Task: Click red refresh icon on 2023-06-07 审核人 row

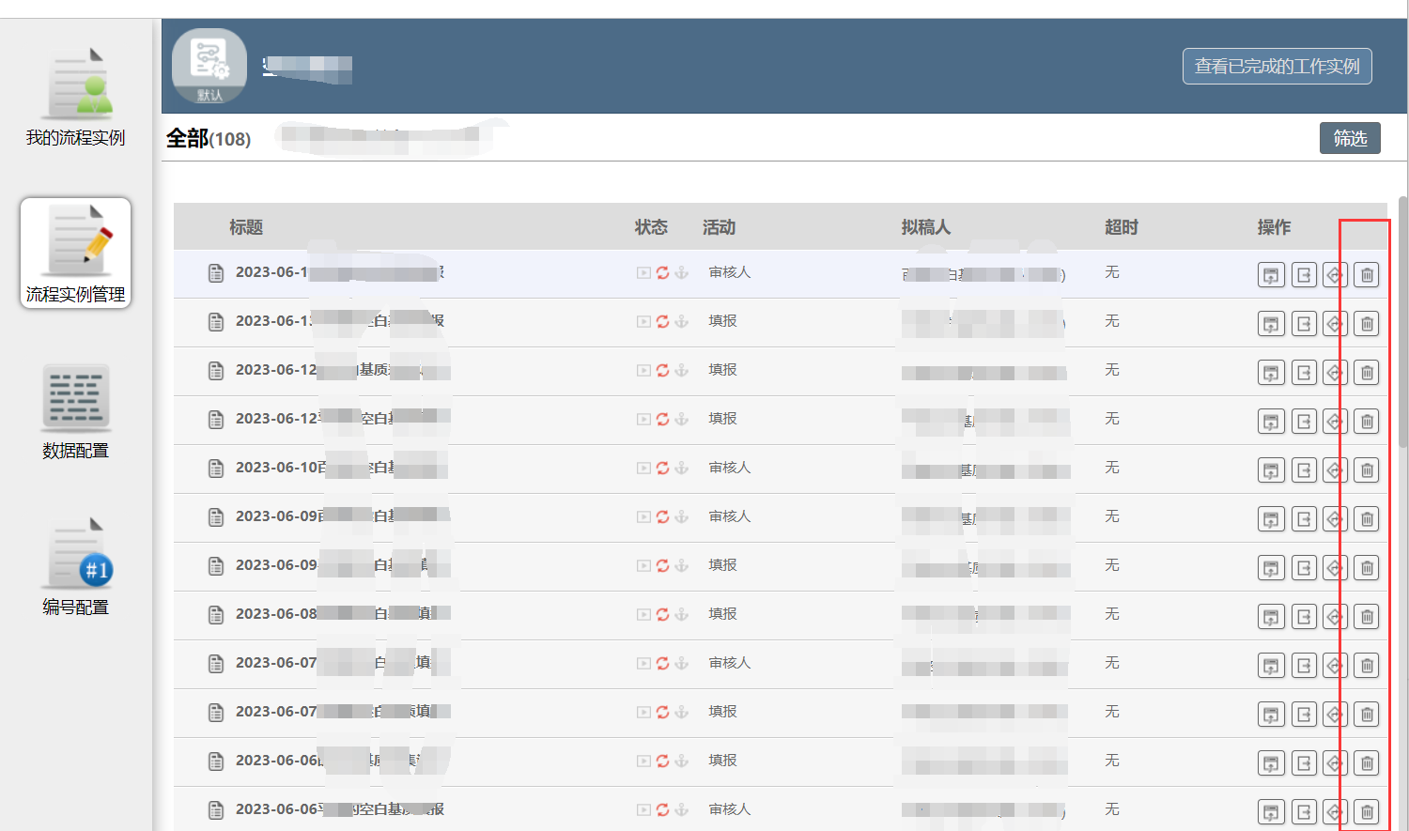Action: [662, 663]
